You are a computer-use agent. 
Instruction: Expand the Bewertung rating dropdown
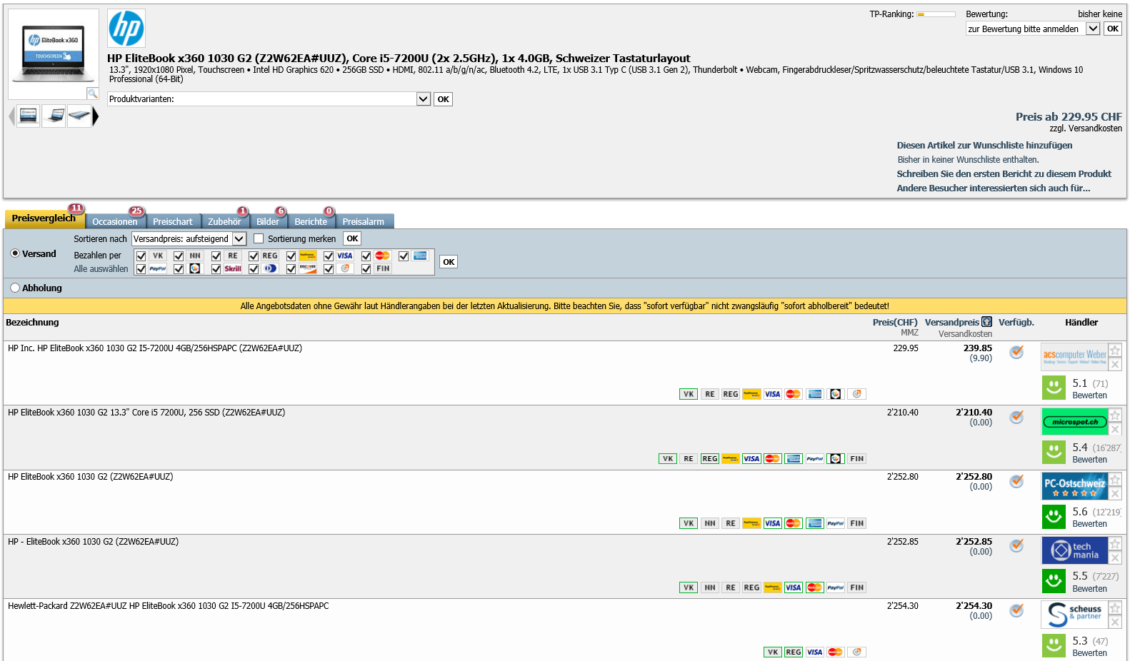pyautogui.click(x=1092, y=29)
